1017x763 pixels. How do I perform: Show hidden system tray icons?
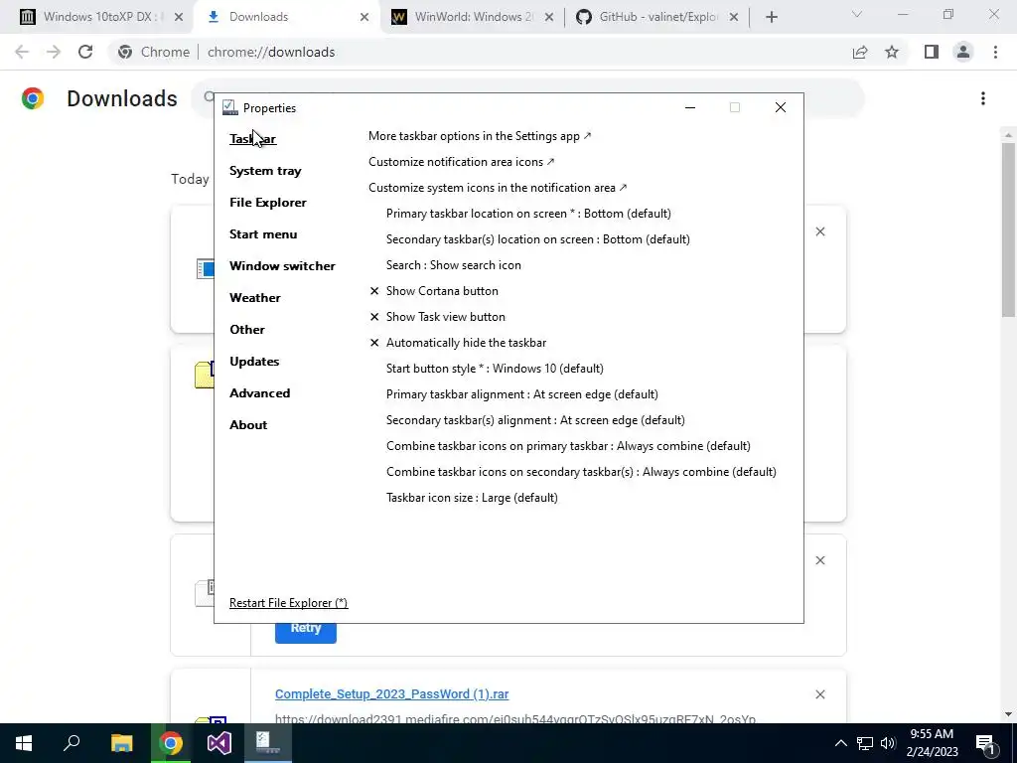click(840, 743)
